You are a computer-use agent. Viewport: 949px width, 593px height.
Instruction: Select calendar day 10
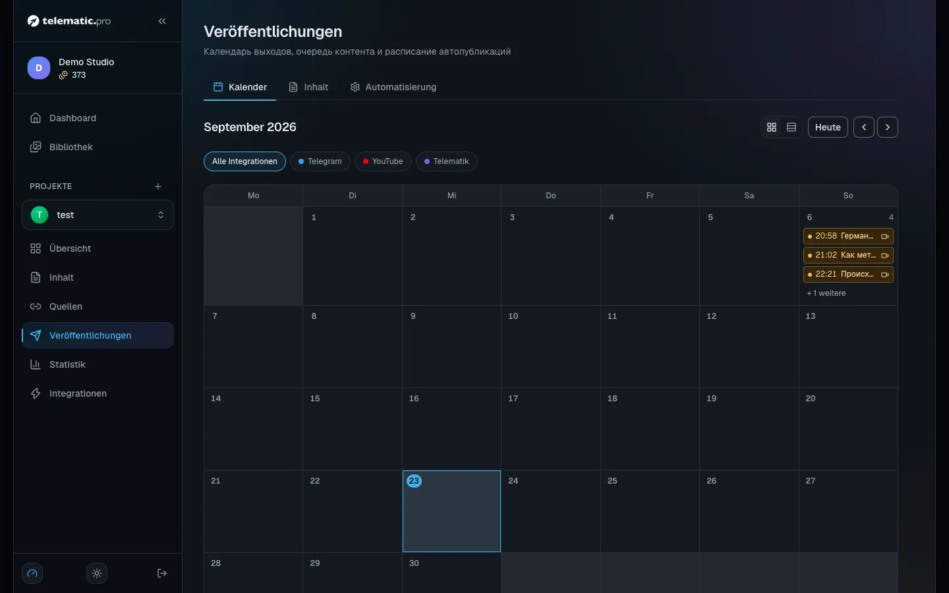(x=551, y=347)
